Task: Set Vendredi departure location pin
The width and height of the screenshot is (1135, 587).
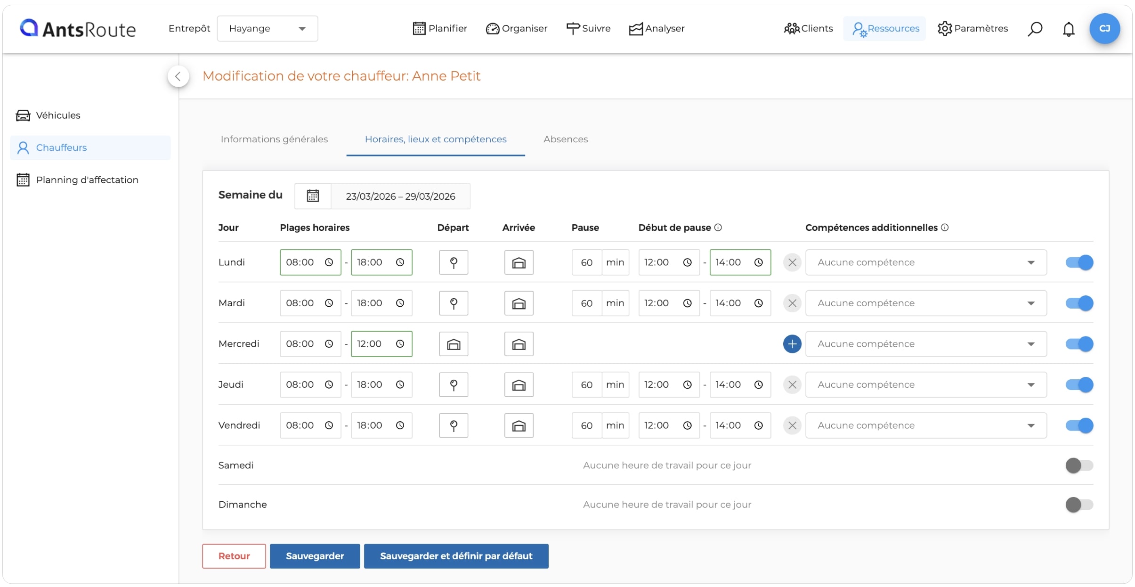Action: click(x=454, y=425)
